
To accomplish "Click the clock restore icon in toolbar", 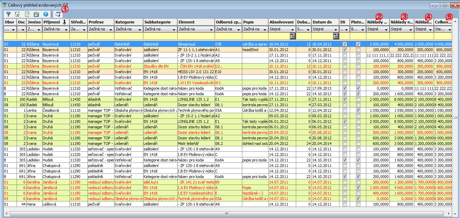I will [x=36, y=14].
